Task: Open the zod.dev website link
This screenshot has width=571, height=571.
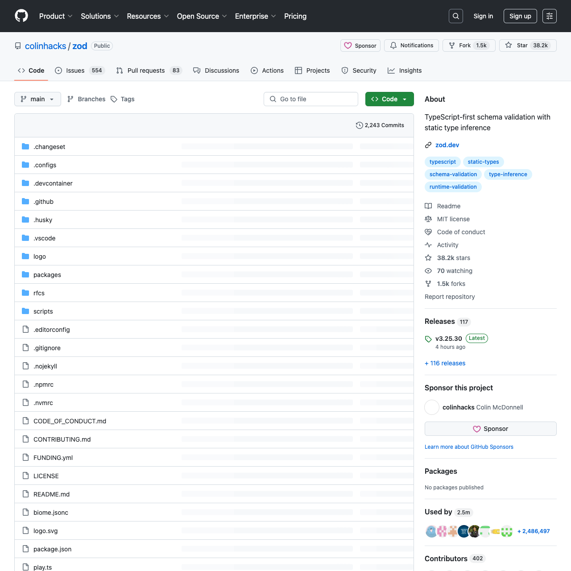Action: pos(447,145)
